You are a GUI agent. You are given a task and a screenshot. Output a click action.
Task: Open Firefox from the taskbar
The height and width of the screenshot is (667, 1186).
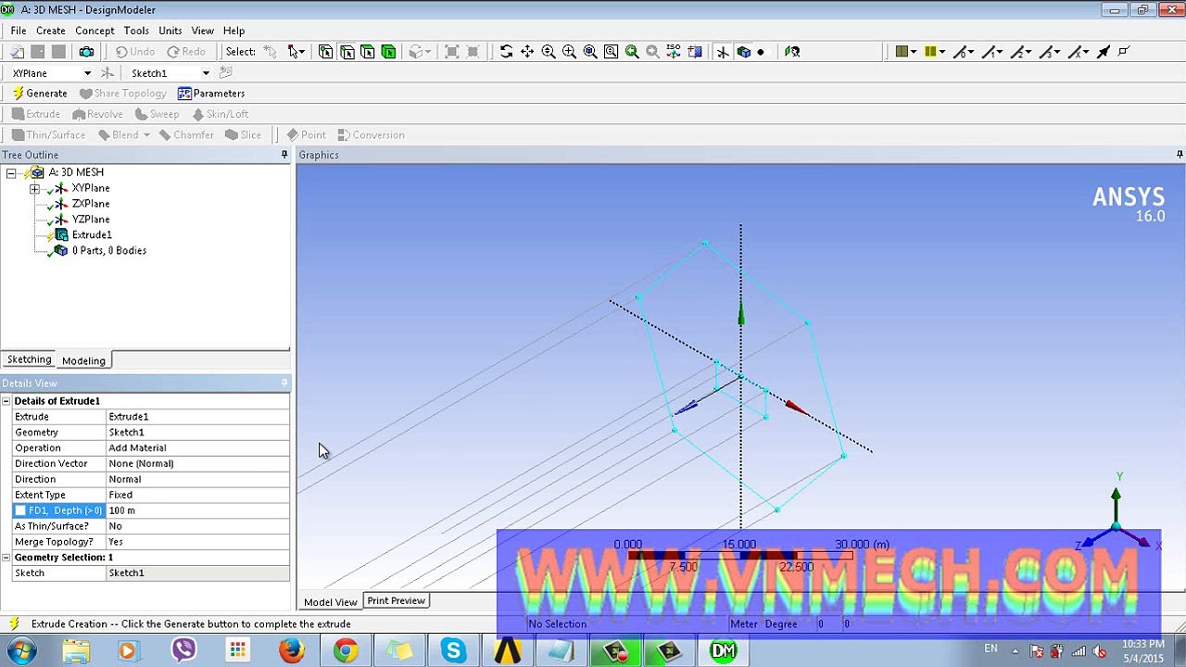click(292, 651)
